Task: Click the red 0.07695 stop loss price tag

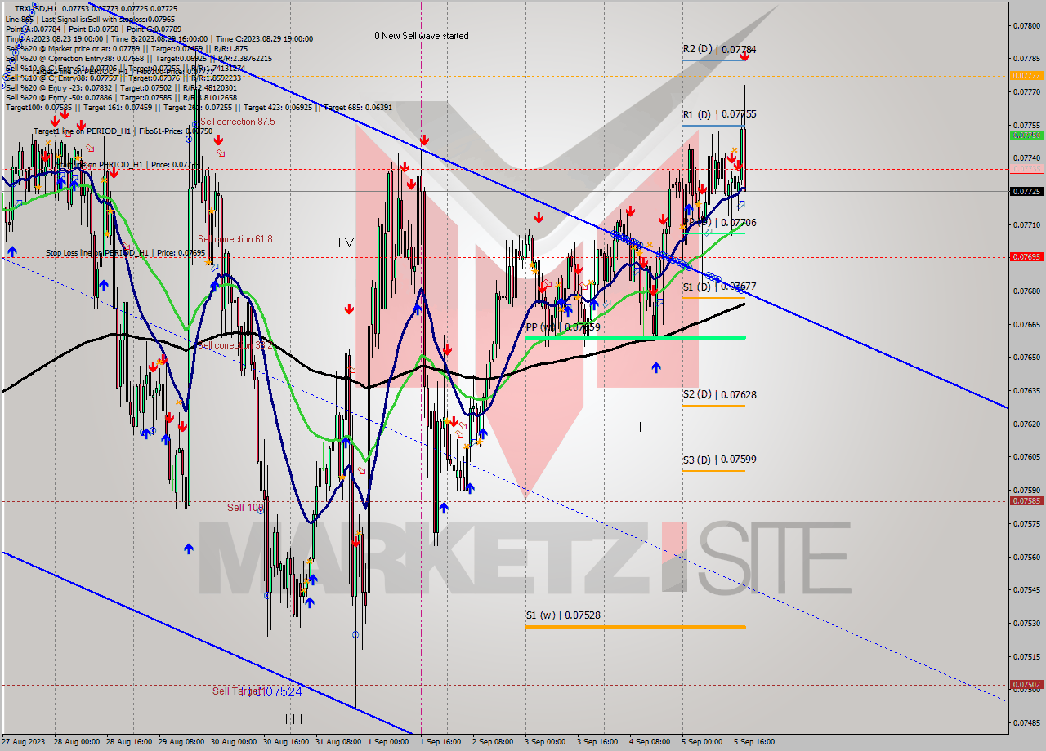Action: (1026, 256)
